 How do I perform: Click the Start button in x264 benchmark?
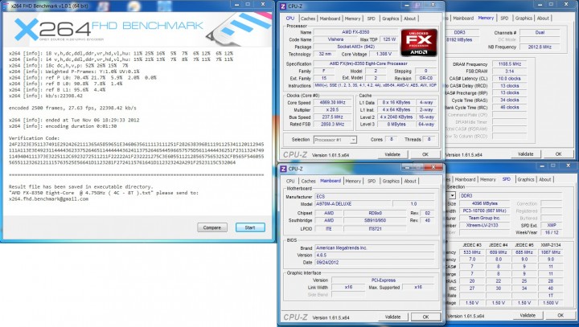[x=250, y=227]
